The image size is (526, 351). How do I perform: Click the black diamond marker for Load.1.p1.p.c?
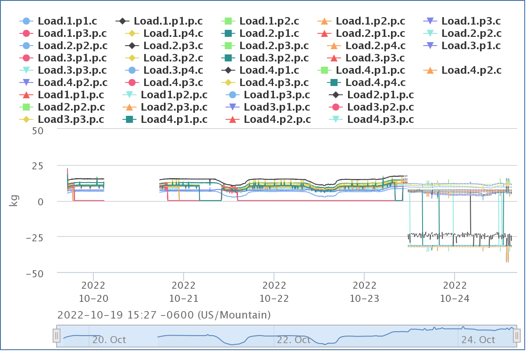tap(122, 21)
